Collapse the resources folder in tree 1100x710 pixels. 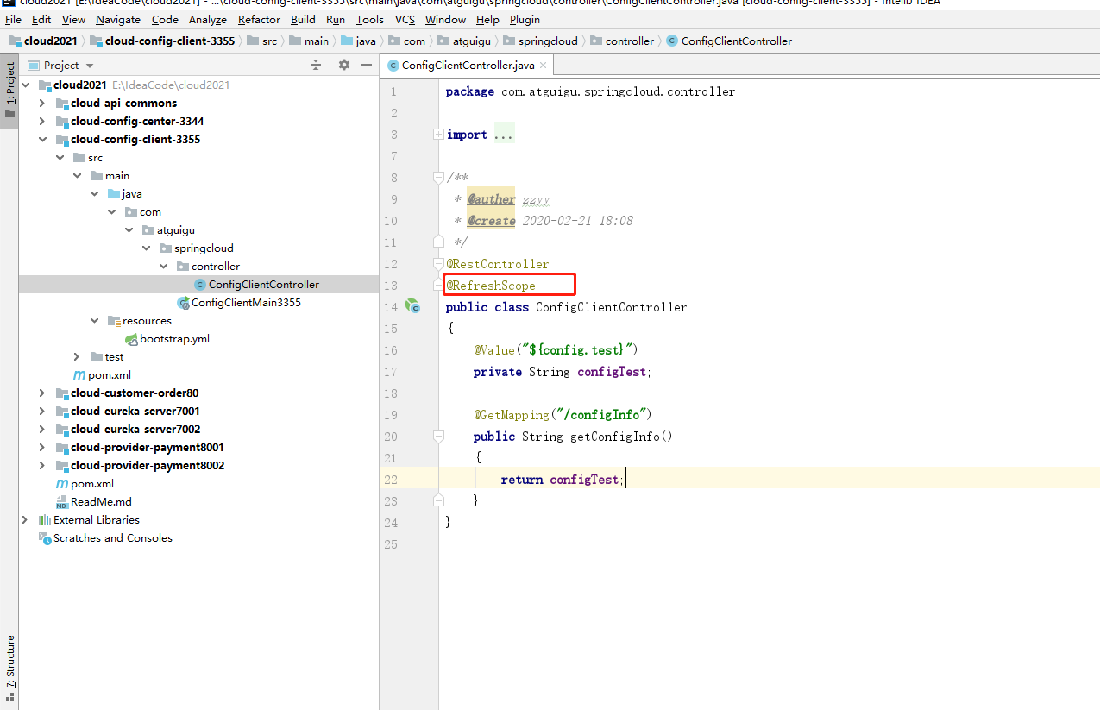click(94, 321)
